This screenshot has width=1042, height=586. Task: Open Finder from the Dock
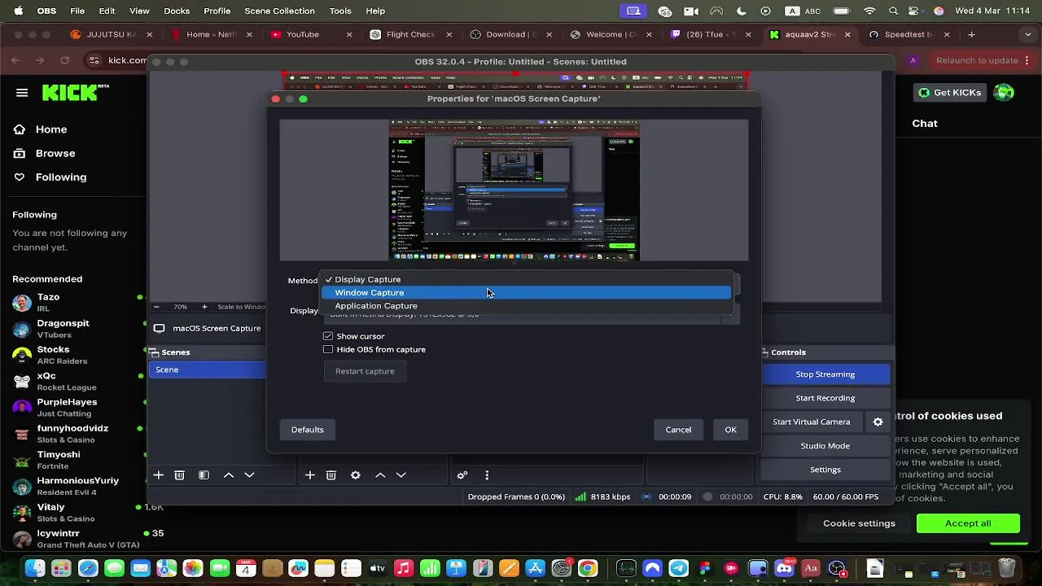coord(35,568)
